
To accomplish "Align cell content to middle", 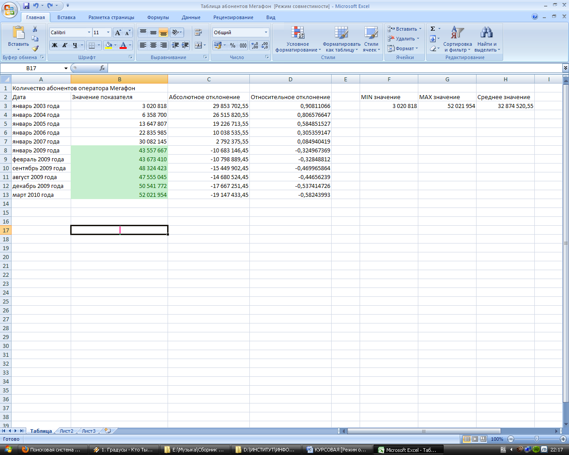I will [x=153, y=32].
